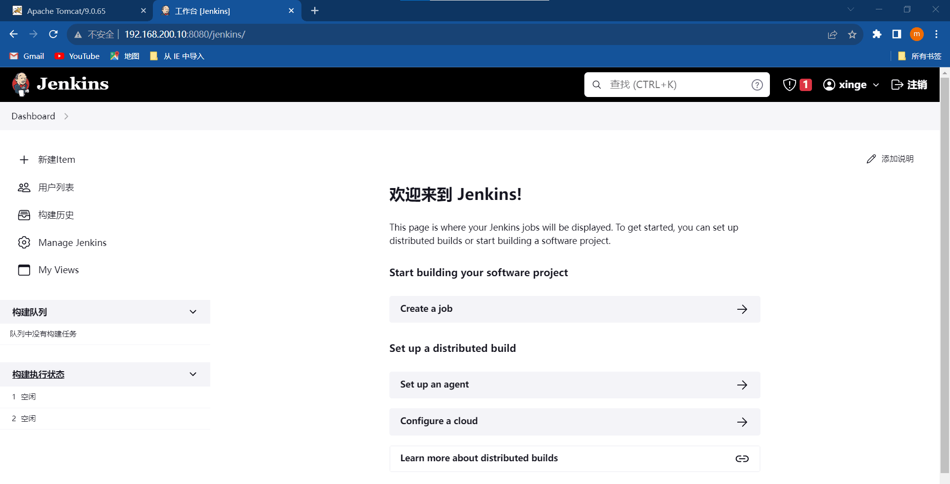The width and height of the screenshot is (950, 484).
Task: Click the Chrome profile avatar m
Action: click(x=917, y=34)
